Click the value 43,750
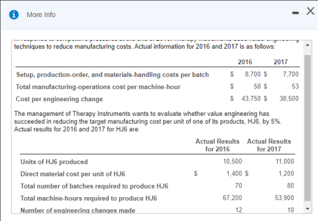This screenshot has width=318, height=221. click(251, 99)
